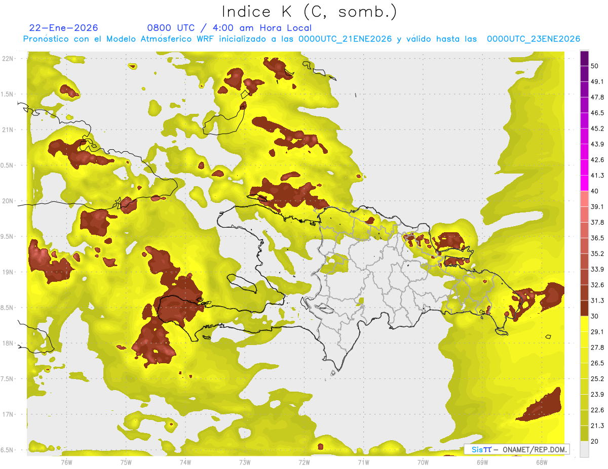Click the legend label "33.9"
Viewport: 608px width, 469px height.
point(597,269)
